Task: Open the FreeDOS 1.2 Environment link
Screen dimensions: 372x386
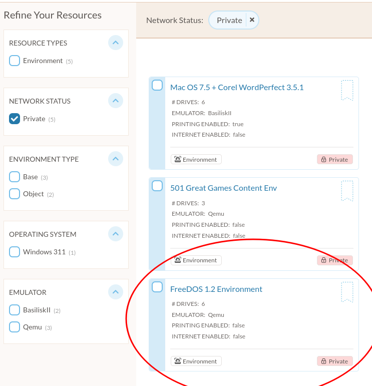Action: click(x=216, y=289)
